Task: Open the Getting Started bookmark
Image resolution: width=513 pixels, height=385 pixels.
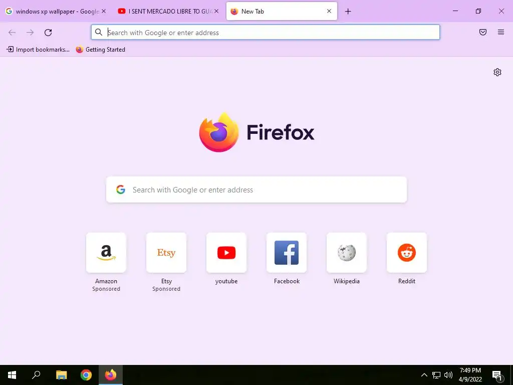Action: [100, 50]
